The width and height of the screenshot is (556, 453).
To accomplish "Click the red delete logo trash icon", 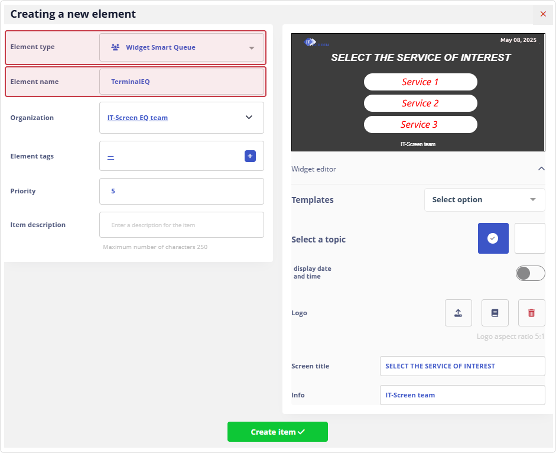I will pyautogui.click(x=531, y=313).
